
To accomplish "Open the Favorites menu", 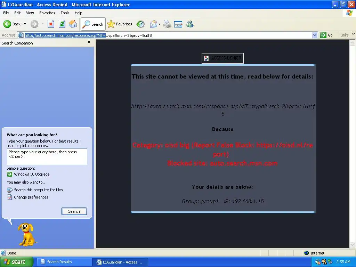I will (47, 13).
